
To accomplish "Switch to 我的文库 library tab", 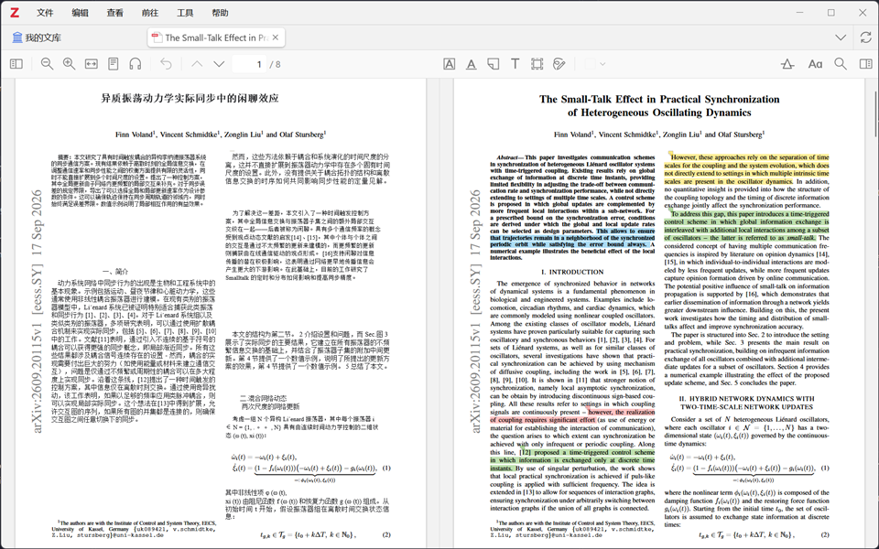I will click(x=37, y=38).
